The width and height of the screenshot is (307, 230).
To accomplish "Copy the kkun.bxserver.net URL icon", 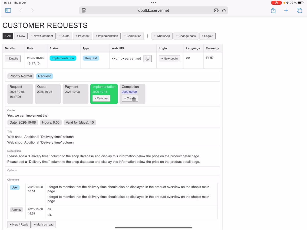I will [x=147, y=59].
